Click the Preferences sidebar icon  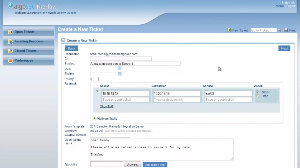pos(10,61)
